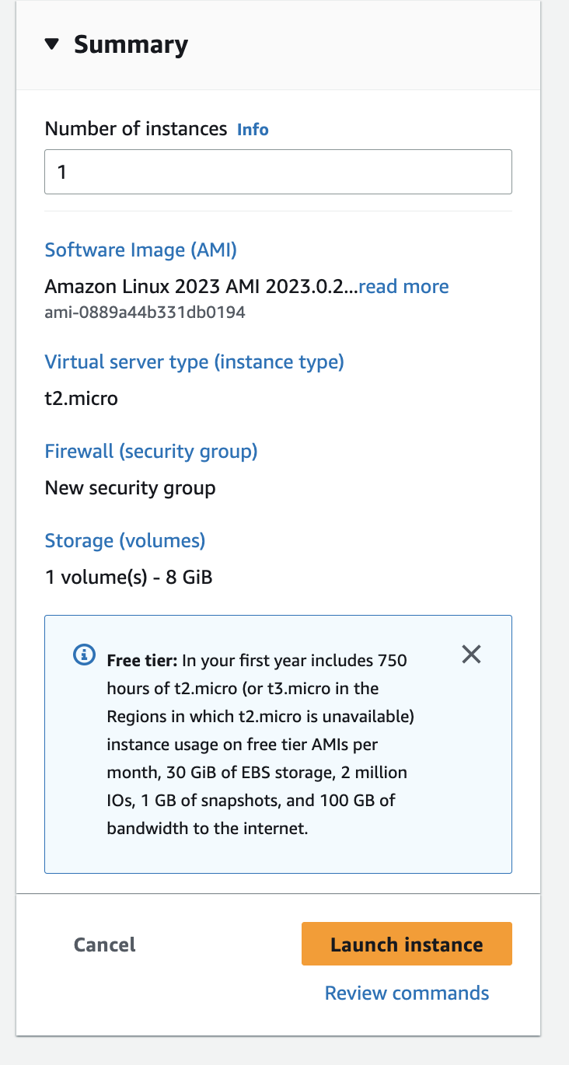This screenshot has width=569, height=1065.
Task: Click the Number of instances label
Action: point(136,129)
